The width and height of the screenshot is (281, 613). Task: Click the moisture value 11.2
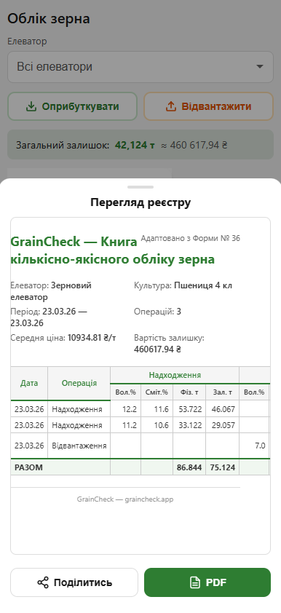tap(130, 425)
